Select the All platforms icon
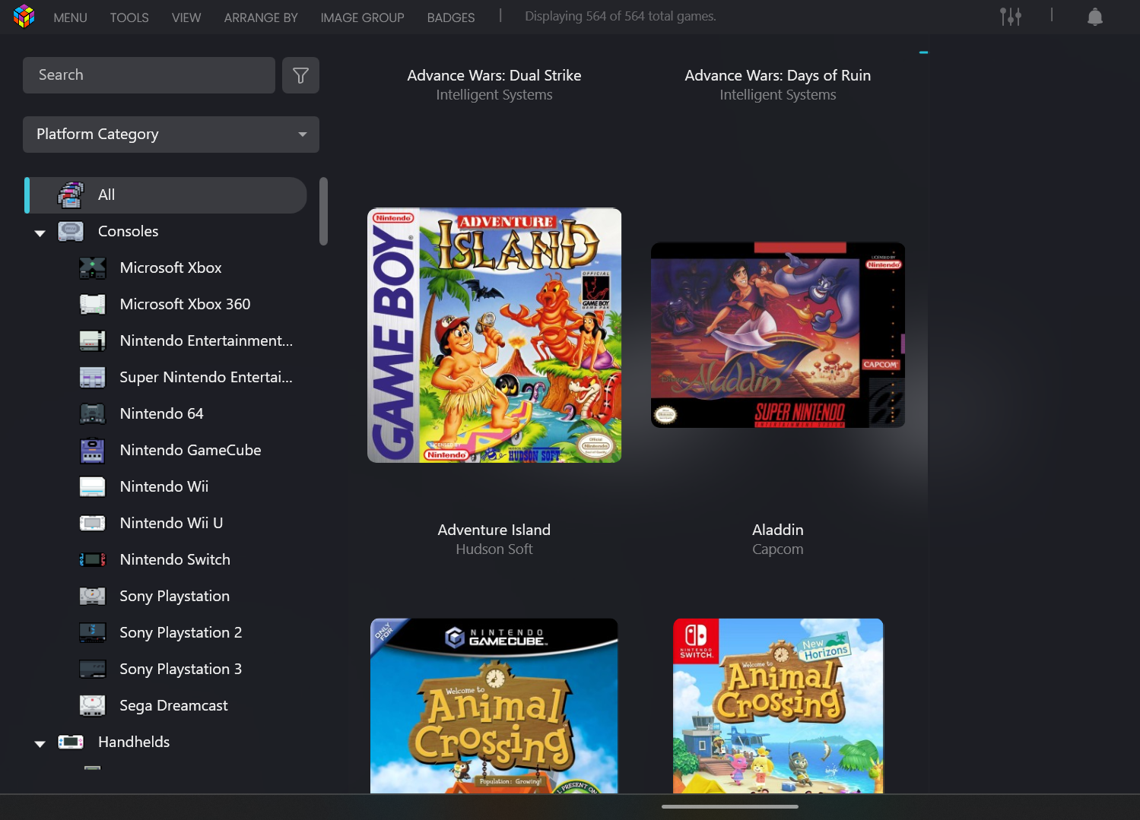Viewport: 1140px width, 820px height. click(71, 195)
